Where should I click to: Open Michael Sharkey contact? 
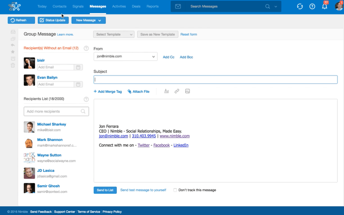tap(52, 124)
